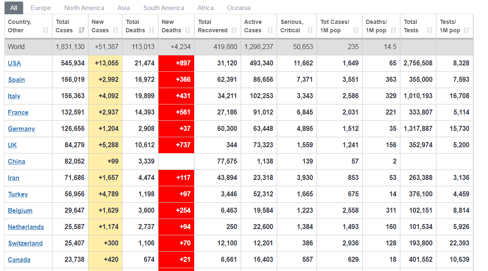
Task: Click sort icon in Country, Other column
Action: (x=46, y=30)
